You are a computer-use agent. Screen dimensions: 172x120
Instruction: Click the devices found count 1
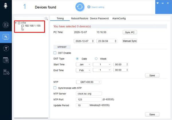point(25,7)
